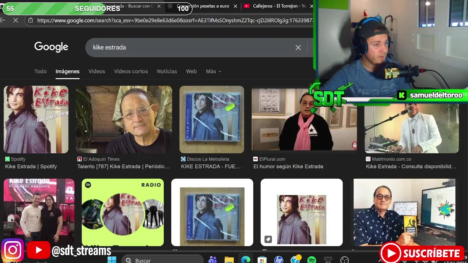Click the browser address bar URL
The width and height of the screenshot is (468, 263).
tap(175, 20)
